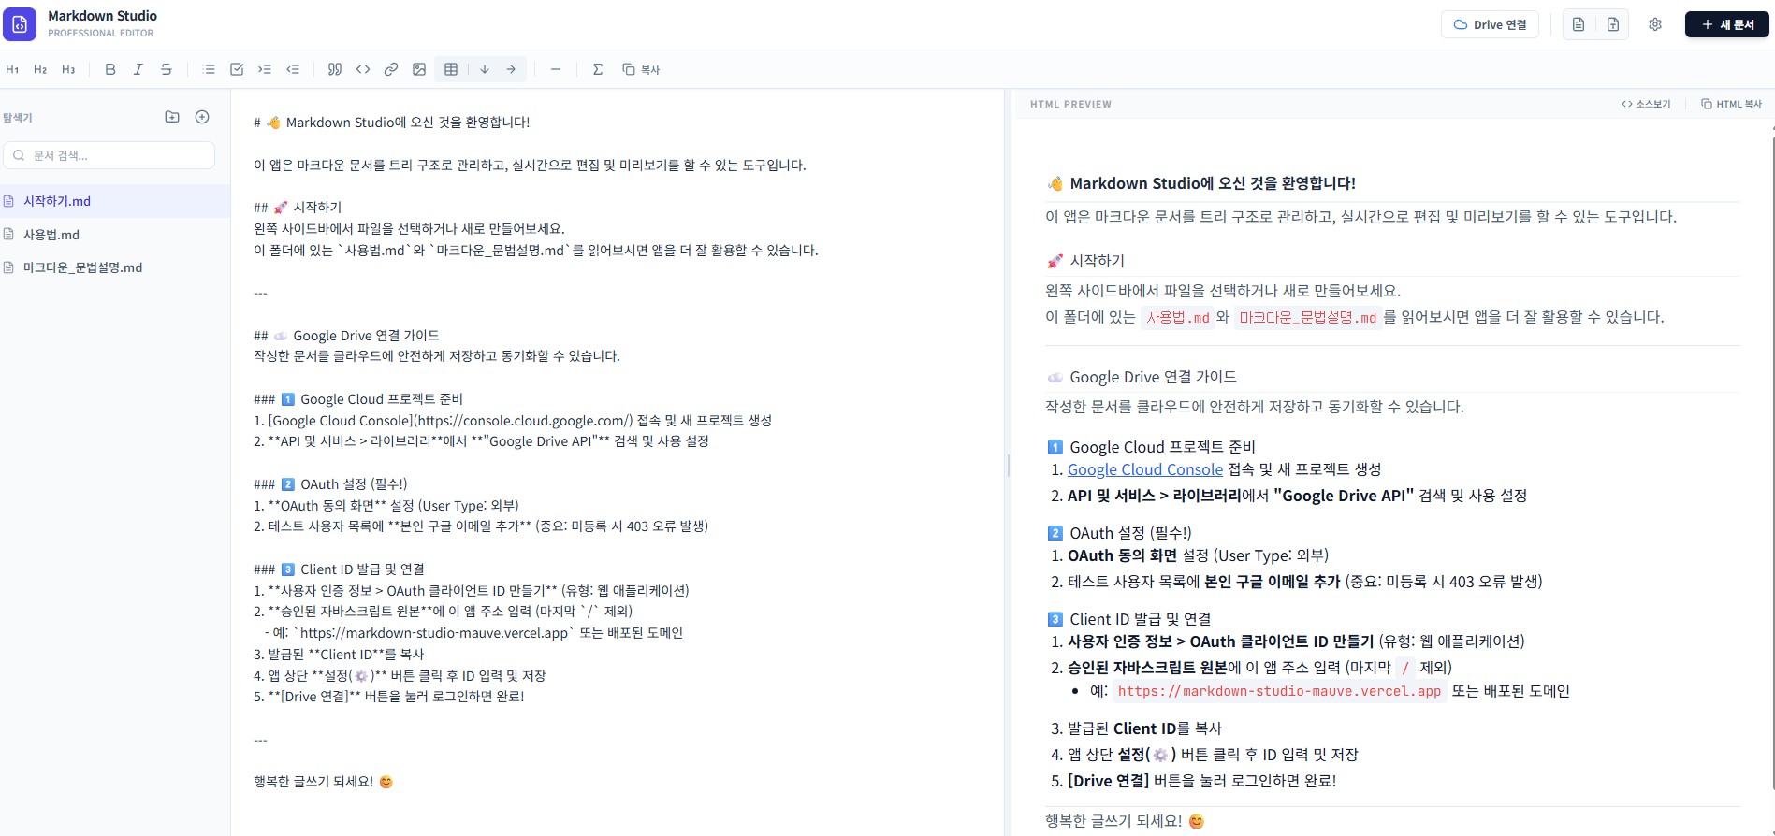The height and width of the screenshot is (836, 1775).
Task: Follow the Google Cloud Console preview link
Action: [x=1145, y=469]
